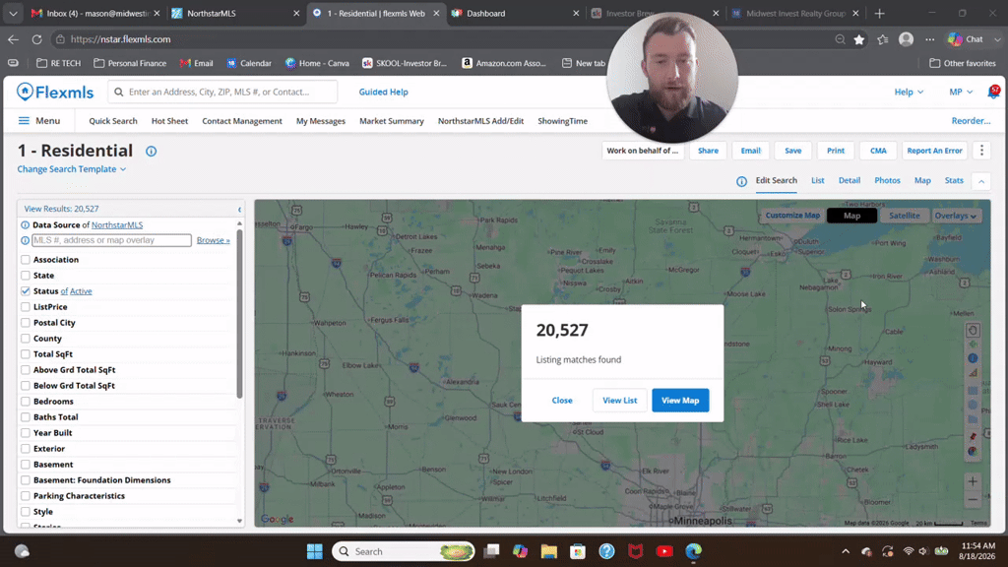Open the MP user dropdown

[x=961, y=92]
